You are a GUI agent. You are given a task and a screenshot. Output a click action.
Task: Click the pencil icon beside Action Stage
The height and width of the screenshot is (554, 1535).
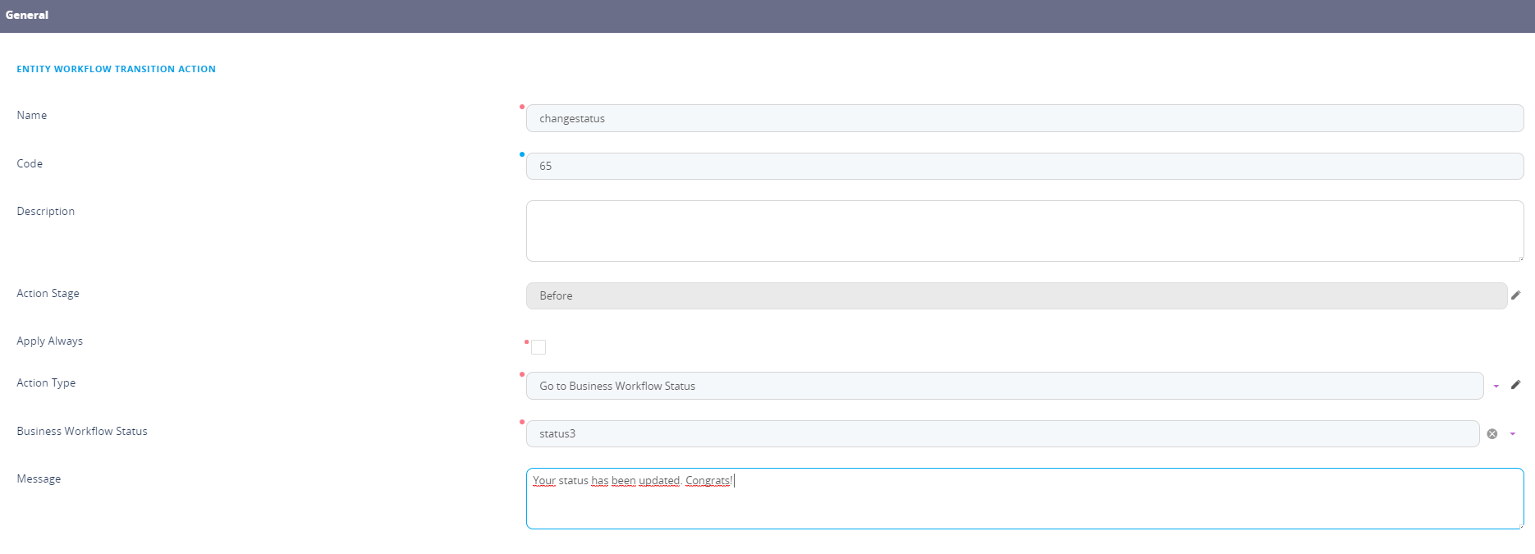(x=1515, y=295)
